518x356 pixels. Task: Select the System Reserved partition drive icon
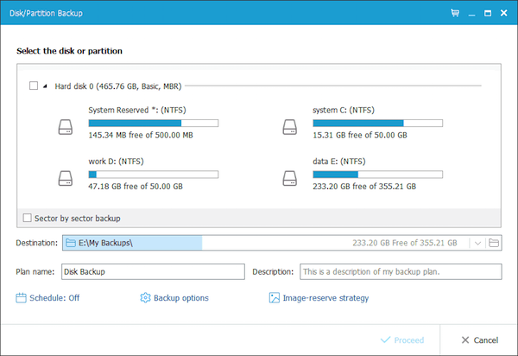(66, 127)
